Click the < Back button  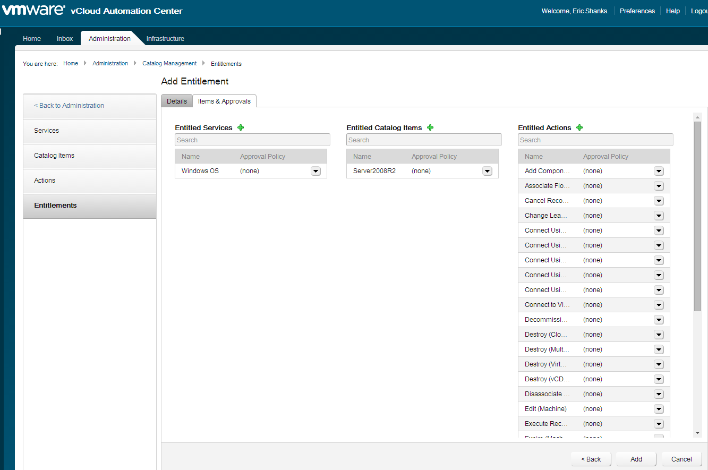[591, 459]
